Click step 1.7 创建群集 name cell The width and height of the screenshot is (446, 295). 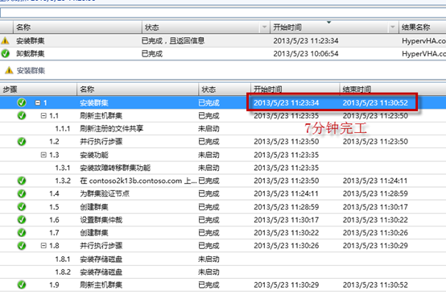click(94, 233)
